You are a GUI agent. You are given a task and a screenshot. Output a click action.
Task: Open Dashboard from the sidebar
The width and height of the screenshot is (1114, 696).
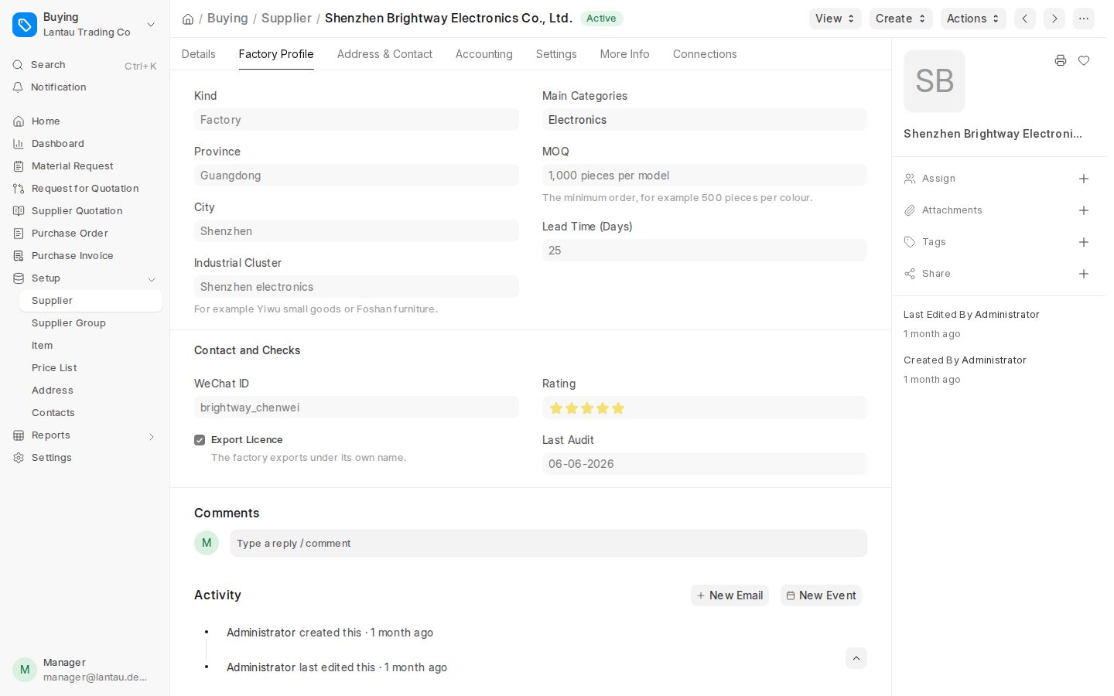(x=84, y=144)
